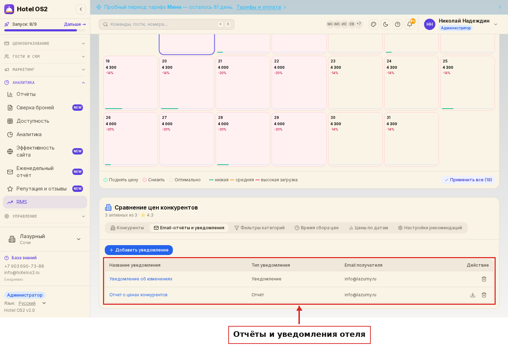Open Сверка броней in the sidebar
Viewport: 508px width, 352px height.
tap(45, 108)
